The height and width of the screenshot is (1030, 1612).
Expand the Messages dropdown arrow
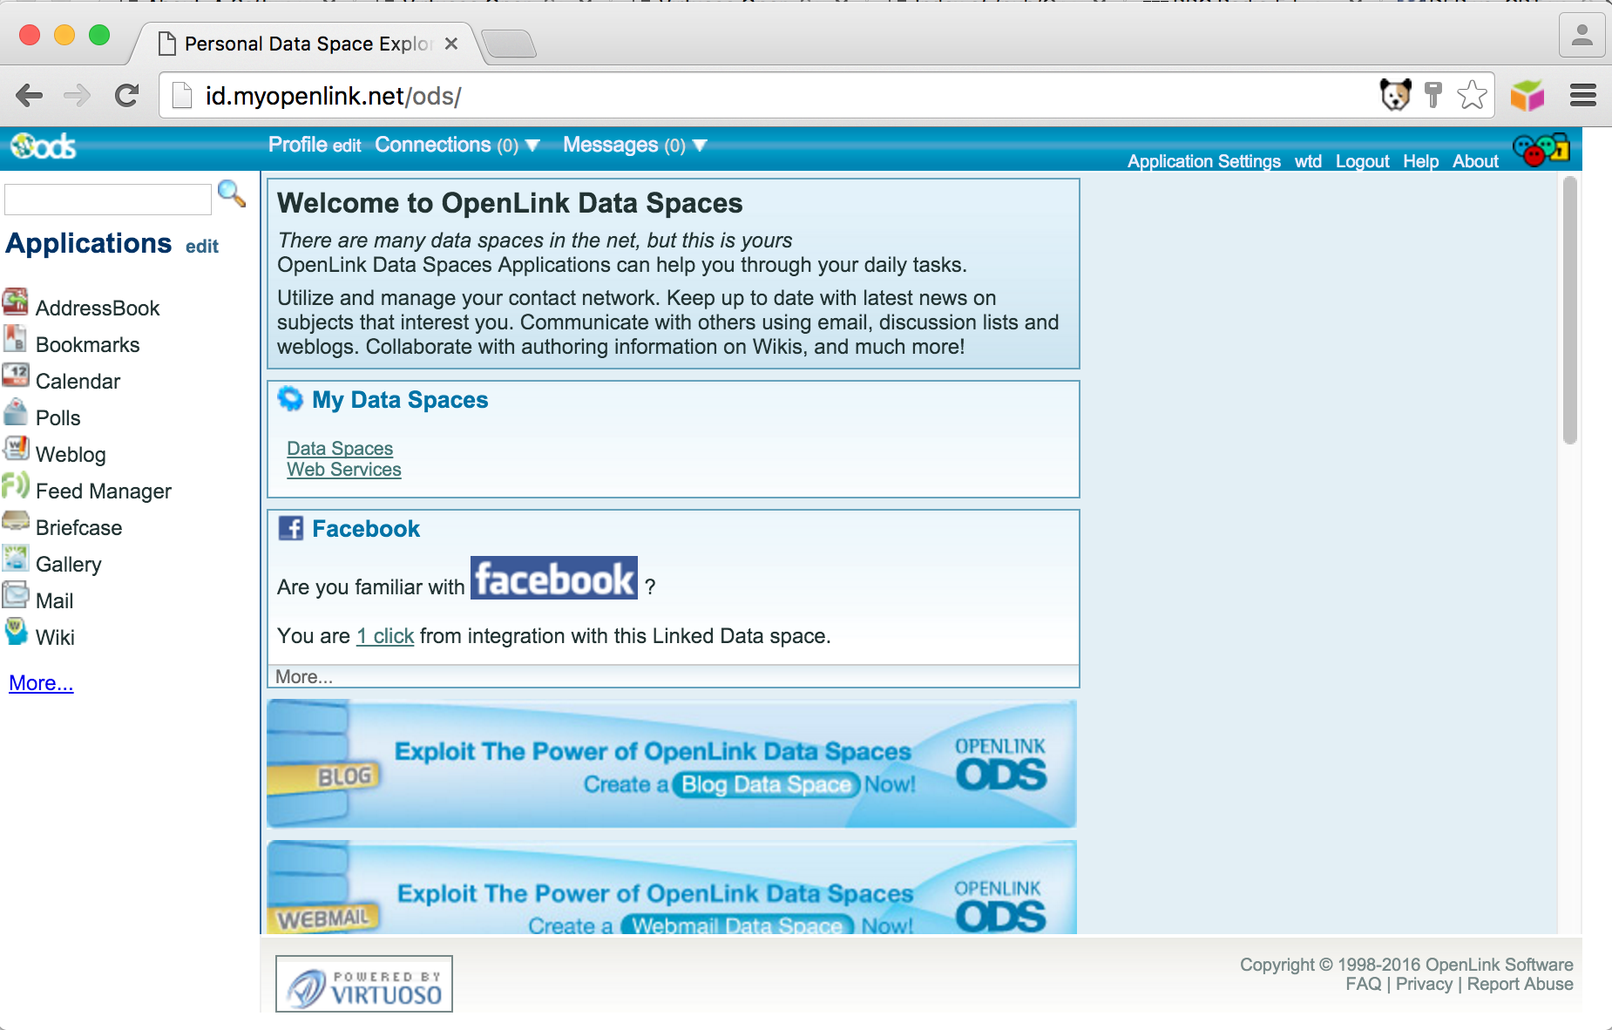[x=700, y=146]
